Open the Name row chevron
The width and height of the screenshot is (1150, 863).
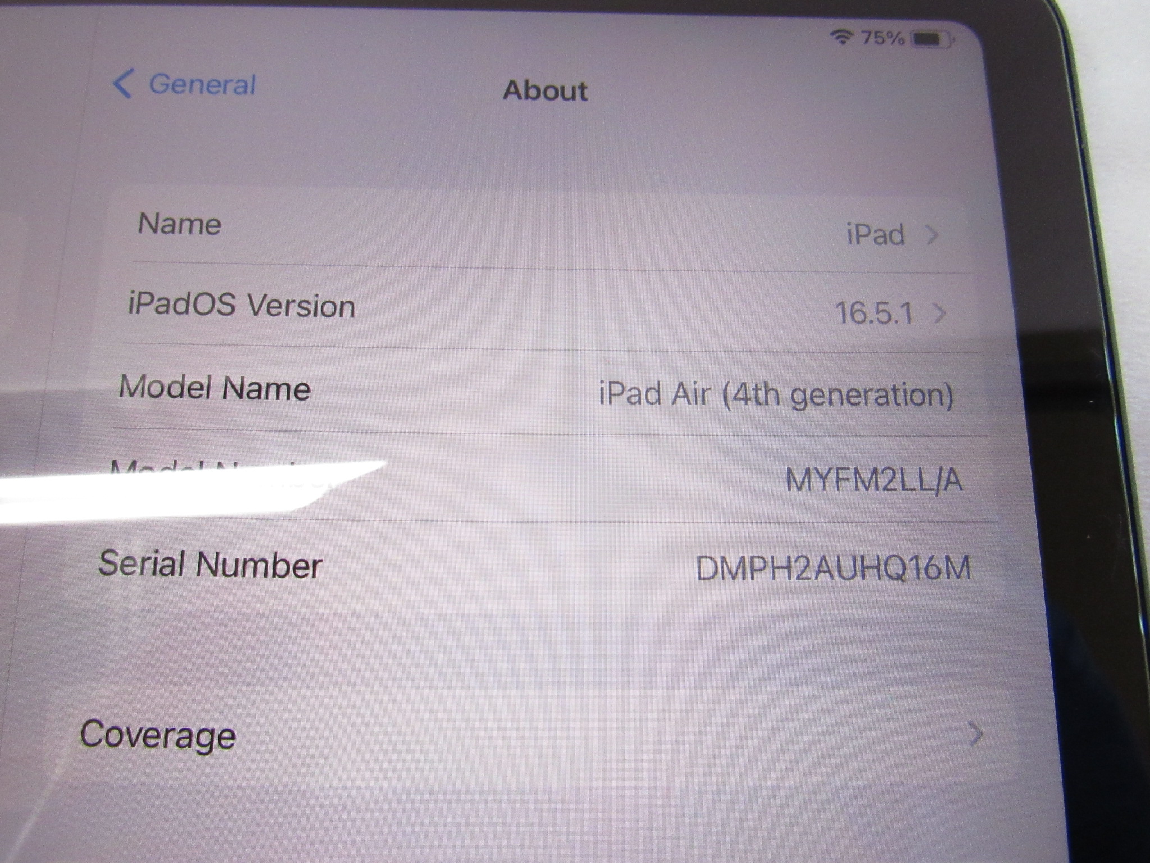(x=932, y=235)
